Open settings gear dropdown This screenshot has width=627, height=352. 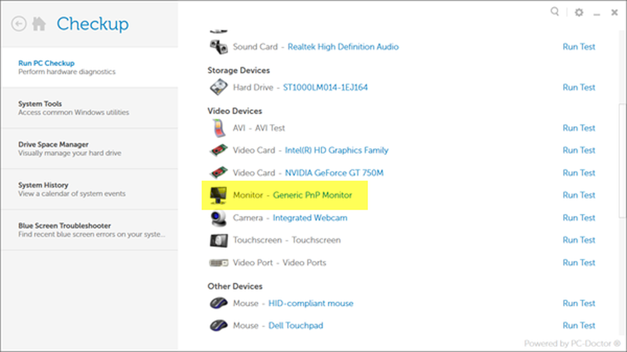click(578, 13)
